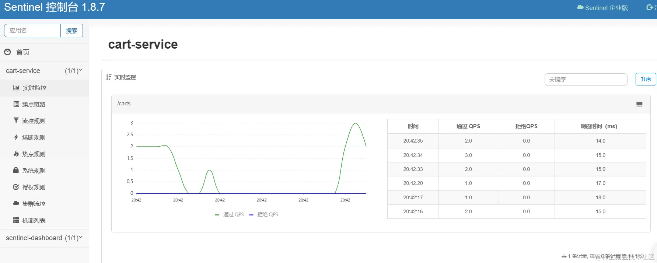Toggle the 通过 QPS legend series
This screenshot has width=657, height=263.
pos(229,214)
